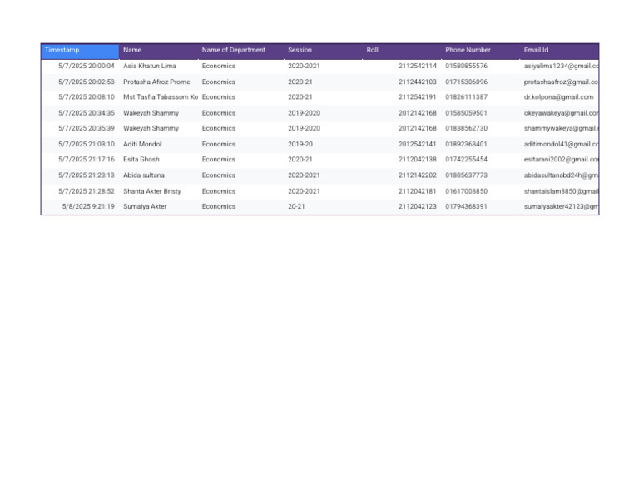Click timestamp 5/7/2025 20:02:53
The height and width of the screenshot is (494, 639).
point(87,82)
